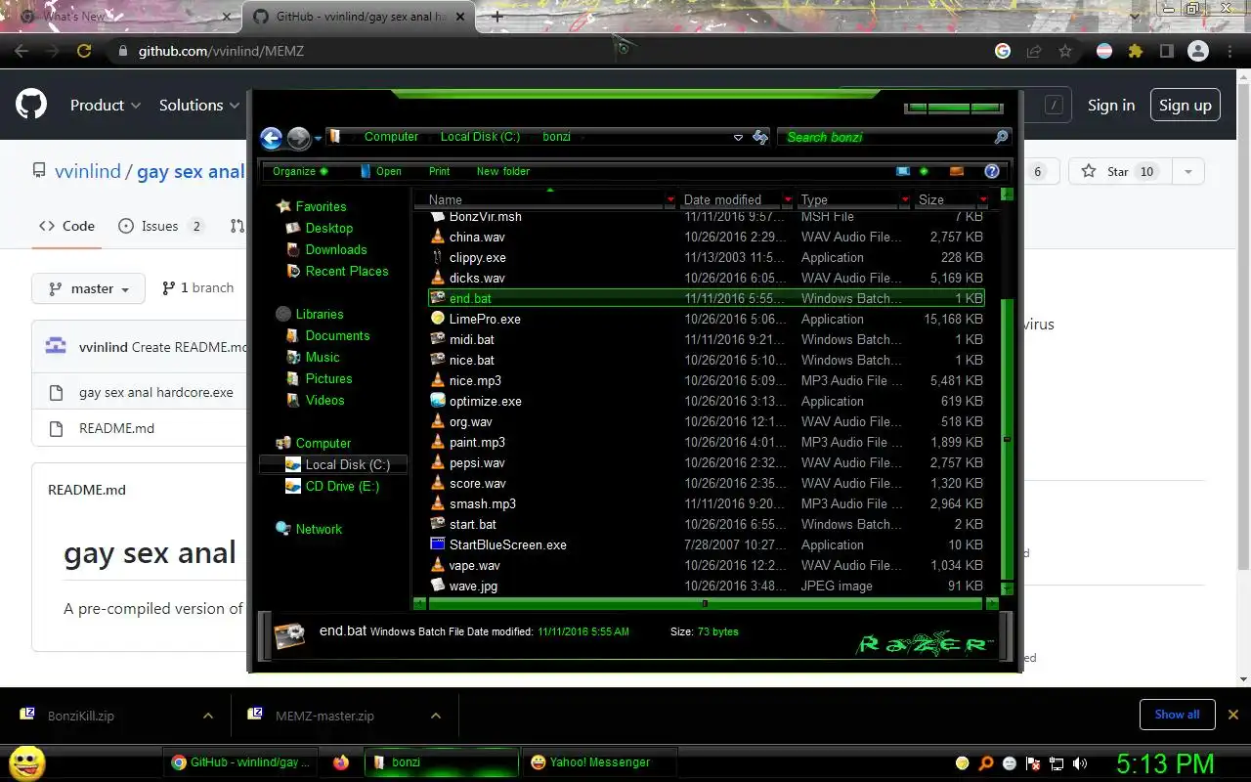1251x782 pixels.
Task: Click the Chrome address bar URL
Action: (x=221, y=51)
